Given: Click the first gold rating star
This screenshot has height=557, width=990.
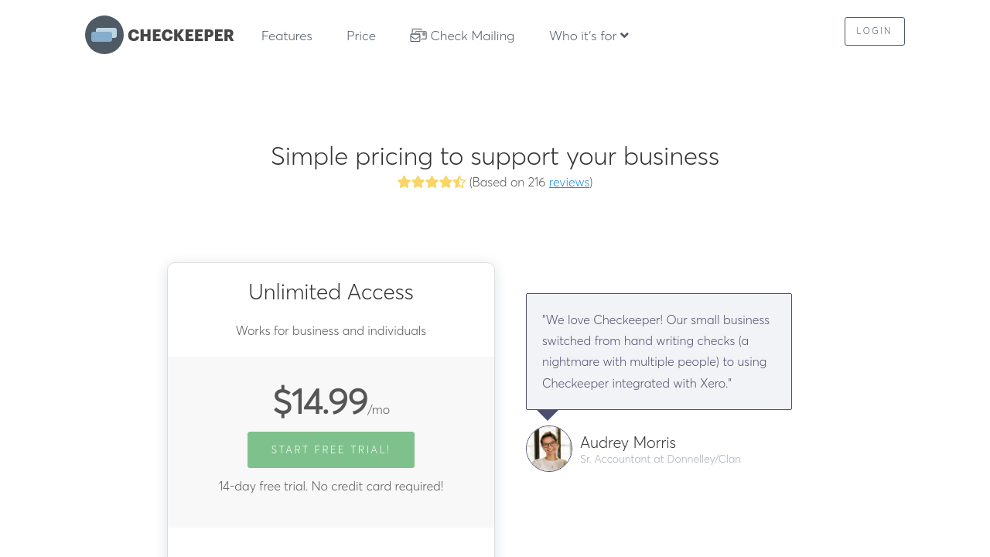Looking at the screenshot, I should coord(404,183).
